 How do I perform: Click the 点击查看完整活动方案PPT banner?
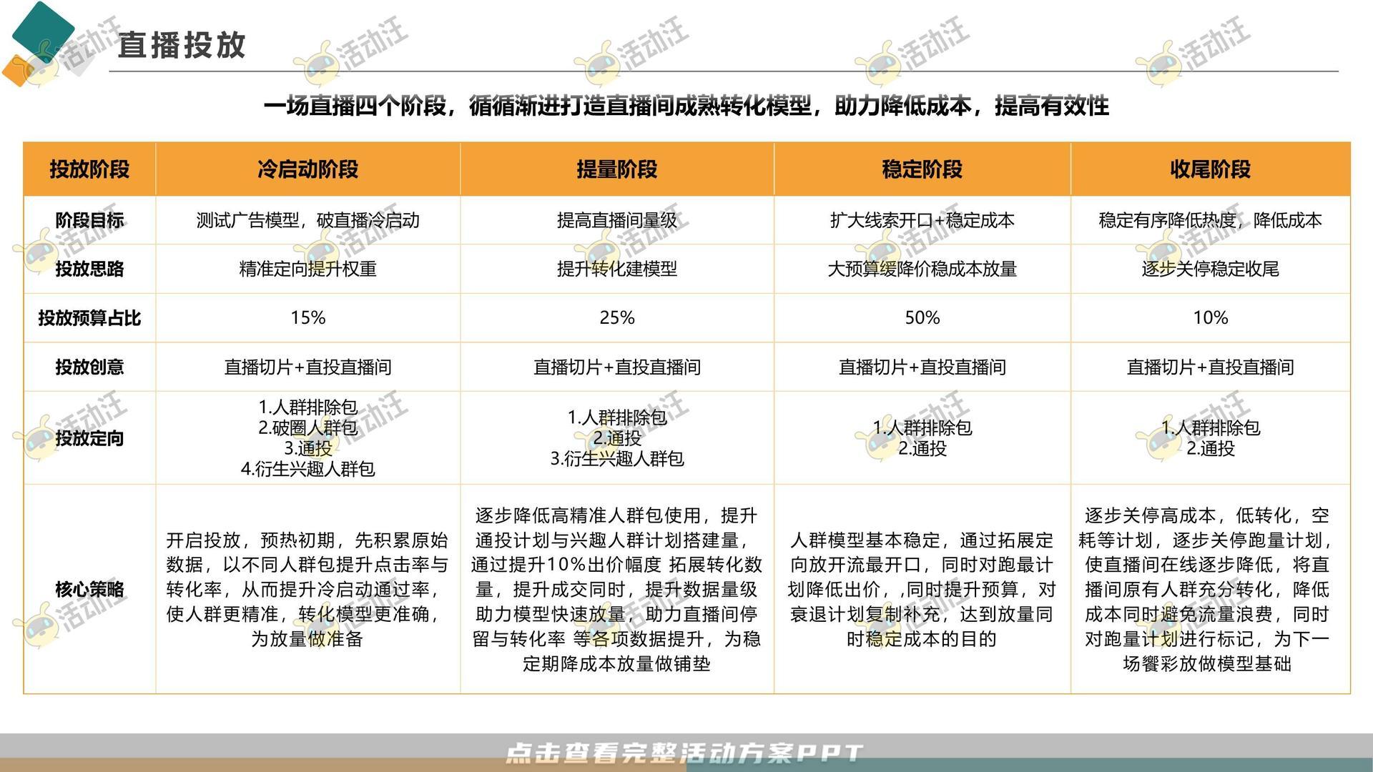click(x=686, y=751)
